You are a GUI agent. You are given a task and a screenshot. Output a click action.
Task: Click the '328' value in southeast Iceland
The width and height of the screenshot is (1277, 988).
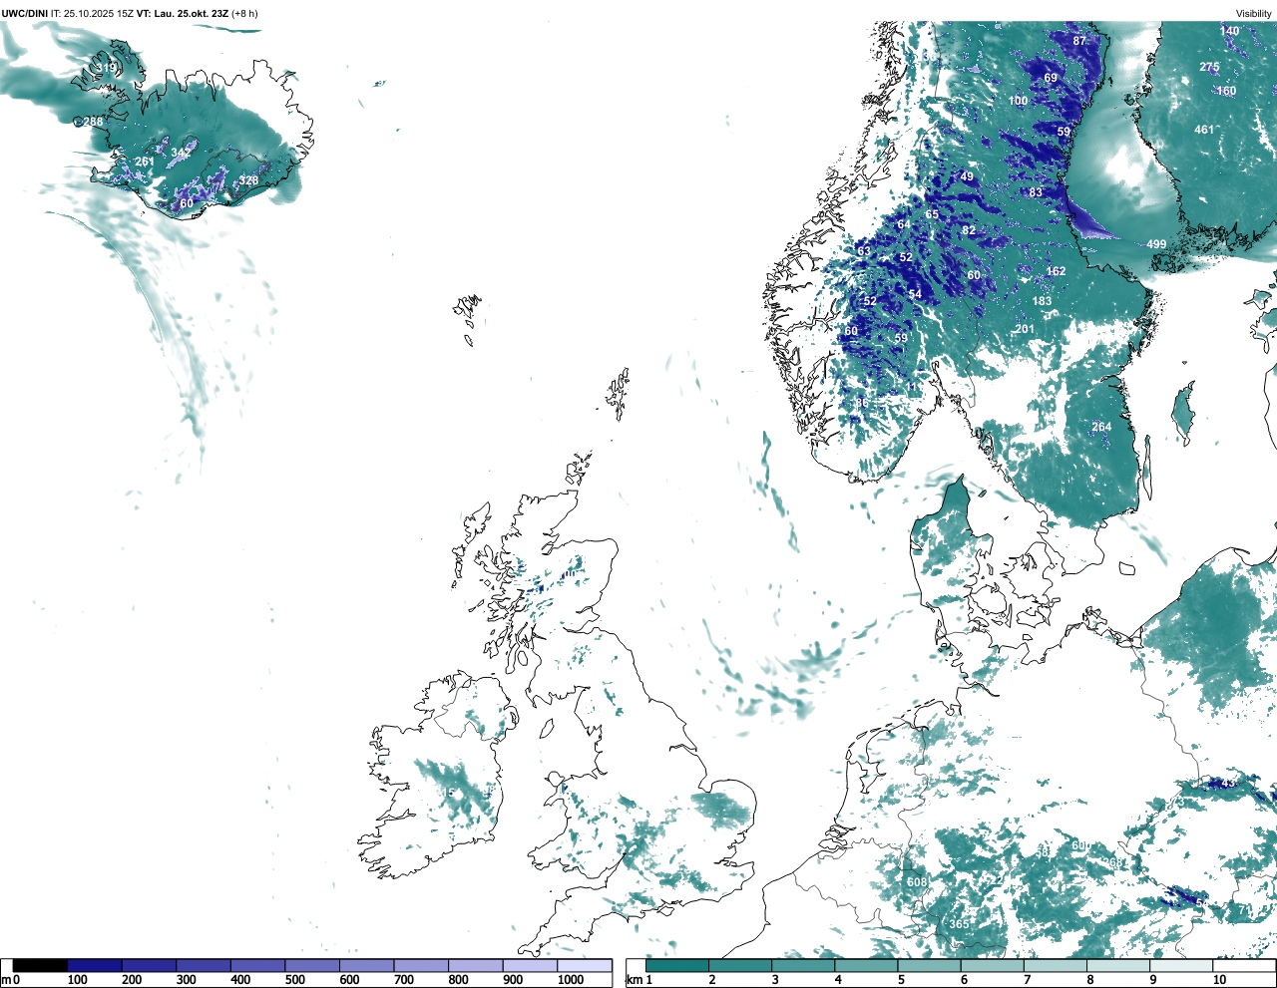tap(248, 180)
